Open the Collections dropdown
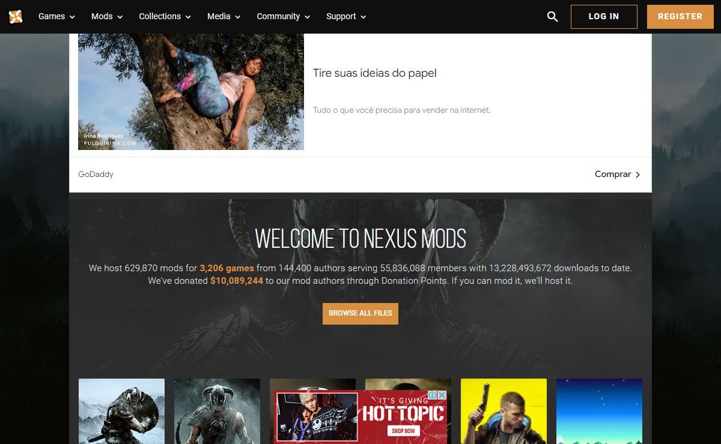The width and height of the screenshot is (721, 444). 165,16
